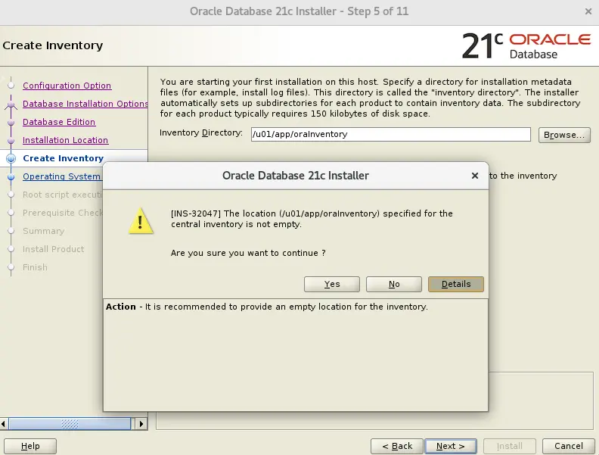Click the Help button

[30, 446]
